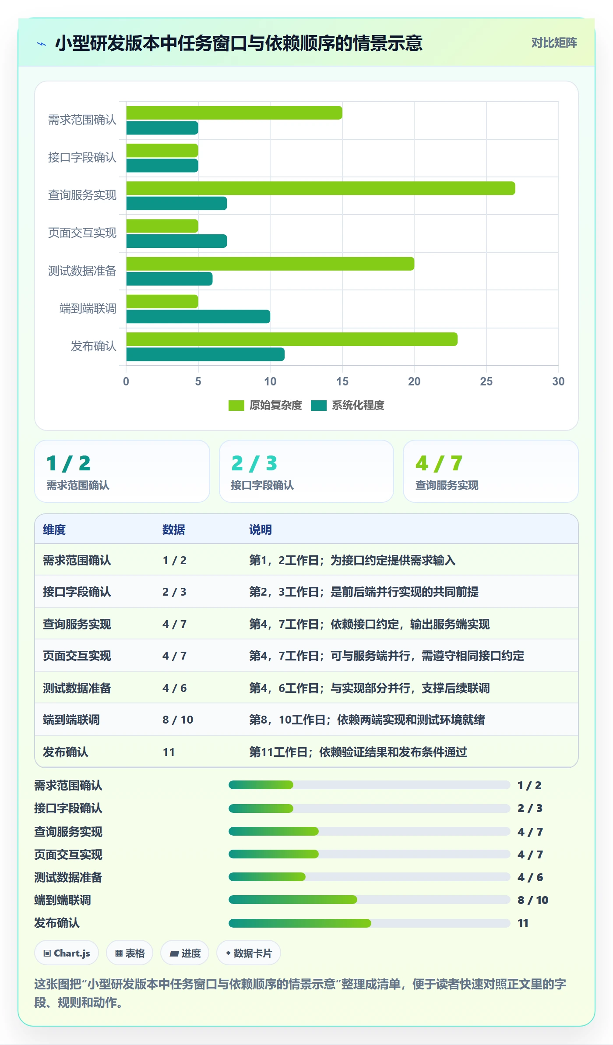Click the 维度 column header
The height and width of the screenshot is (1045, 613).
[x=54, y=530]
